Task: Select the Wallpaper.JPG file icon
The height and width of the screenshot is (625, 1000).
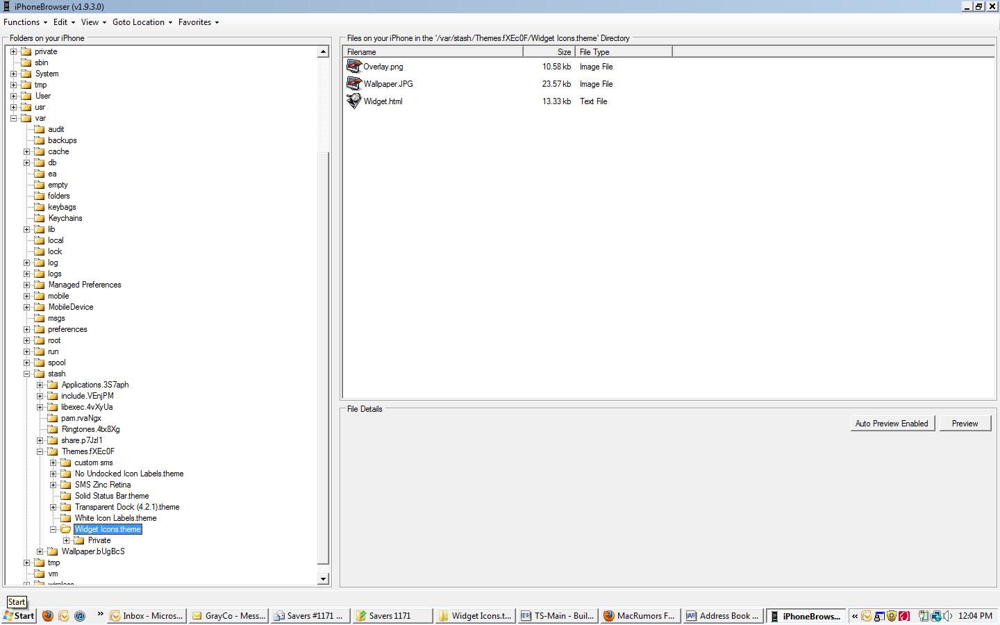Action: pyautogui.click(x=354, y=84)
